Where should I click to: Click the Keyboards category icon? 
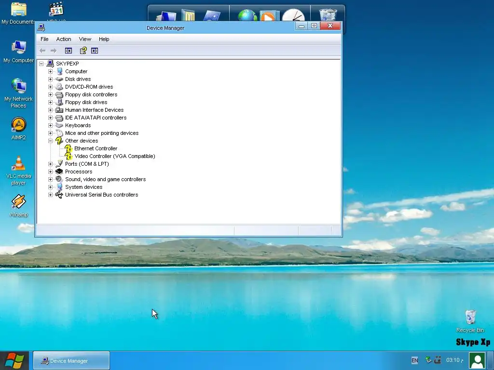click(x=59, y=125)
